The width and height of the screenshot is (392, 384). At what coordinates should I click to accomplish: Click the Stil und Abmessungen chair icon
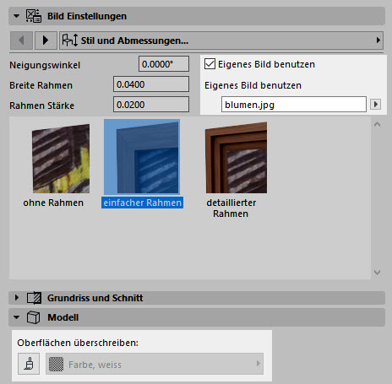coord(70,41)
